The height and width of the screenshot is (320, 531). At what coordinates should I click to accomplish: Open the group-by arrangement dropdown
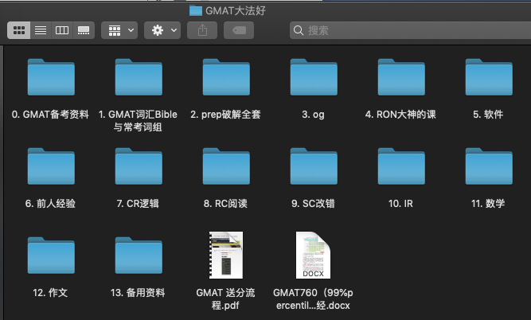[x=119, y=30]
